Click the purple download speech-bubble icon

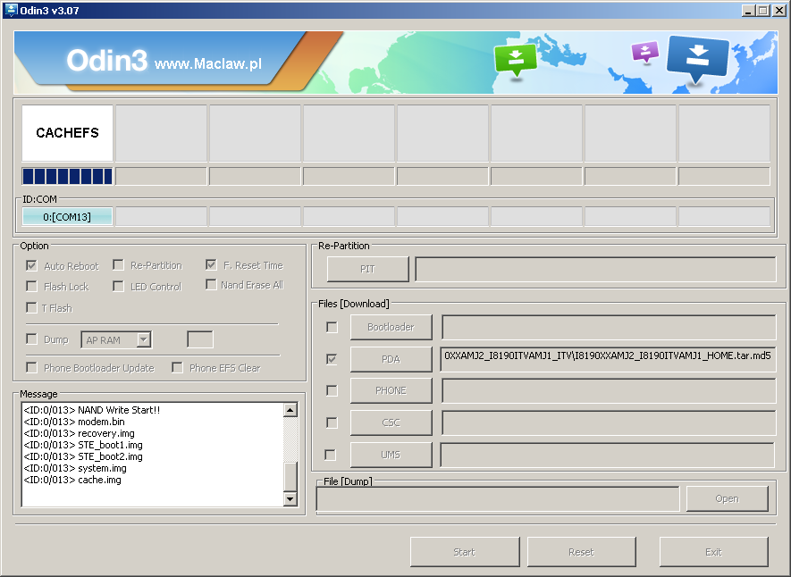(644, 52)
